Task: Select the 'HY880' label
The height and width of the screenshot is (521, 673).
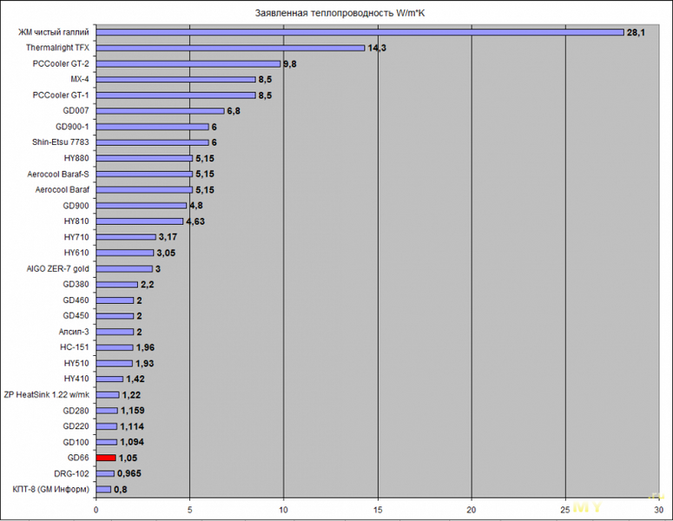Action: (76, 158)
